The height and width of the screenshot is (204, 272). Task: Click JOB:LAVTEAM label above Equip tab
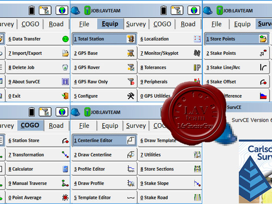pyautogui.click(x=106, y=11)
